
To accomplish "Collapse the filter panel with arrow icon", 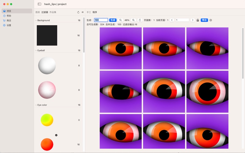I will [x=82, y=12].
